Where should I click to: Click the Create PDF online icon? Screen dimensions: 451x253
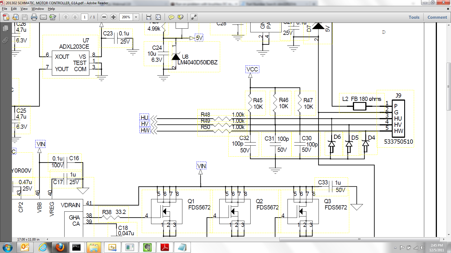tap(6, 17)
